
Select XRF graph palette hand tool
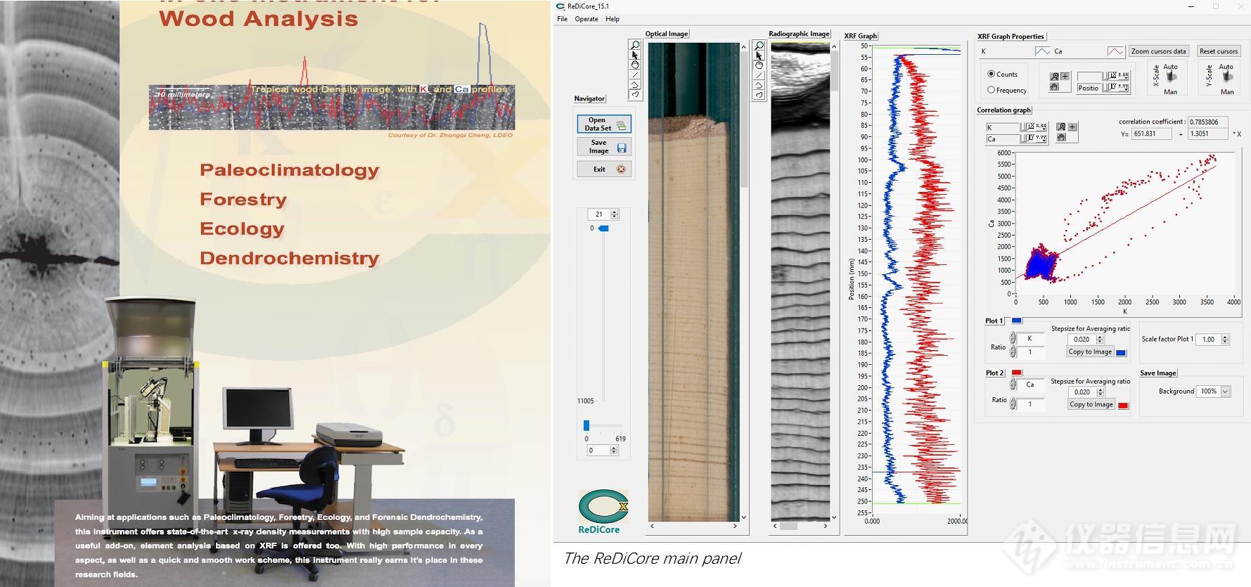[1054, 86]
